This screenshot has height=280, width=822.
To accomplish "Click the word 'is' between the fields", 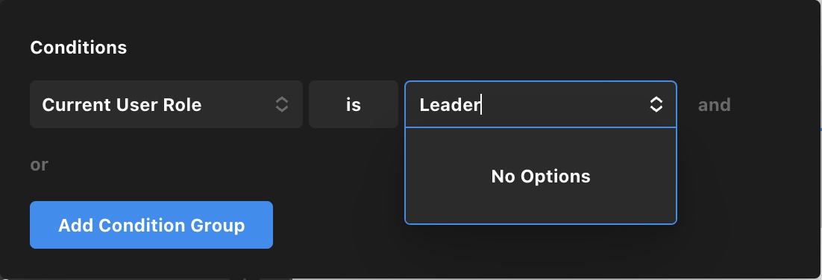I will pyautogui.click(x=354, y=105).
